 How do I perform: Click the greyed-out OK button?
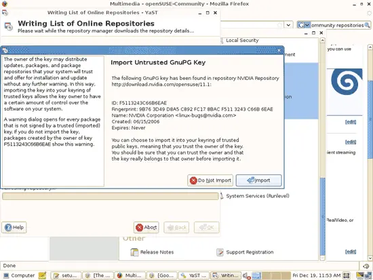click(206, 227)
